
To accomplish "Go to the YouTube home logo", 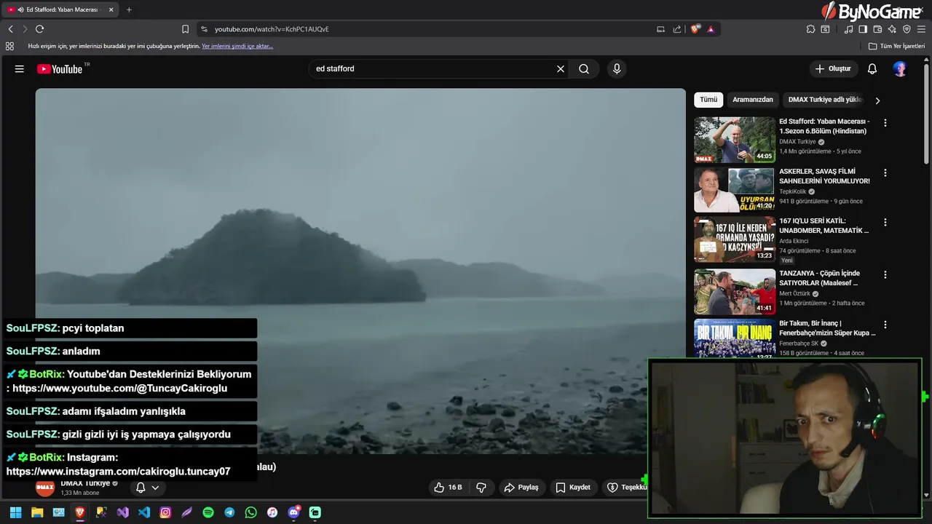I will pos(60,69).
